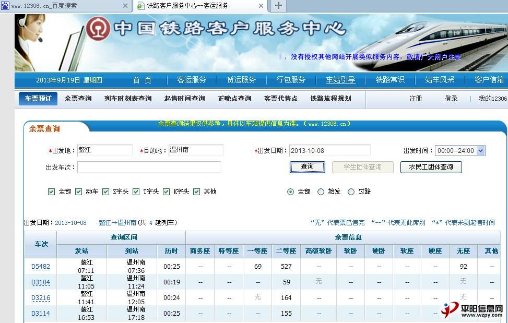Image resolution: width=508 pixels, height=323 pixels.
Task: Open 列车时刻表查询
Action: point(128,99)
